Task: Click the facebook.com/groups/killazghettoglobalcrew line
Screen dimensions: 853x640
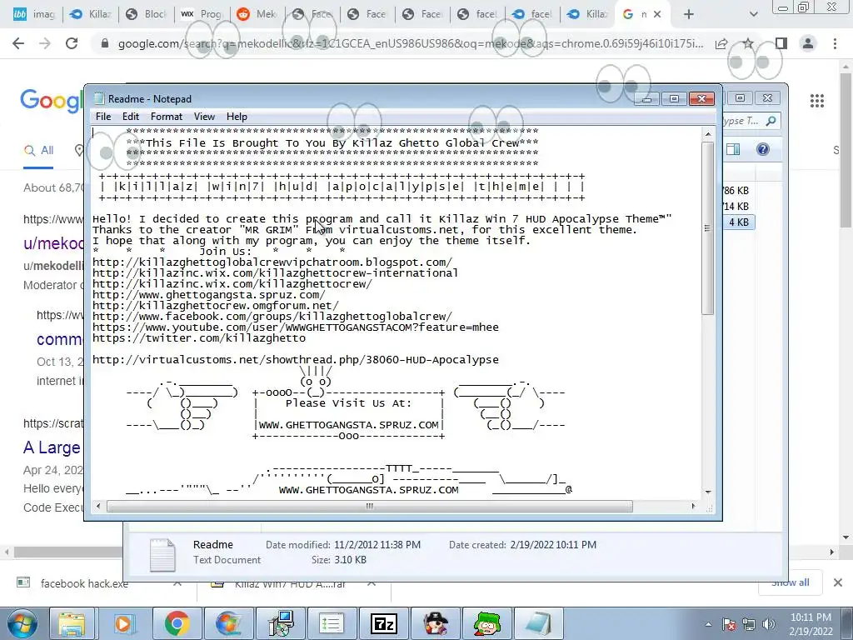Action: click(x=272, y=317)
